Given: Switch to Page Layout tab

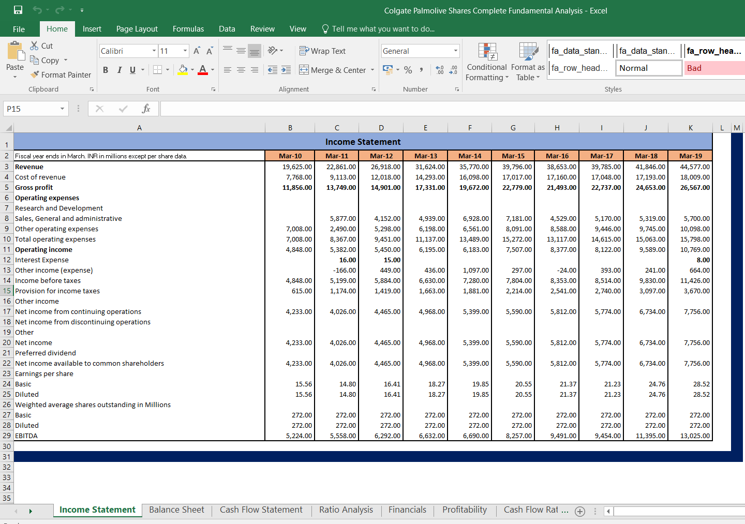Looking at the screenshot, I should tap(137, 29).
